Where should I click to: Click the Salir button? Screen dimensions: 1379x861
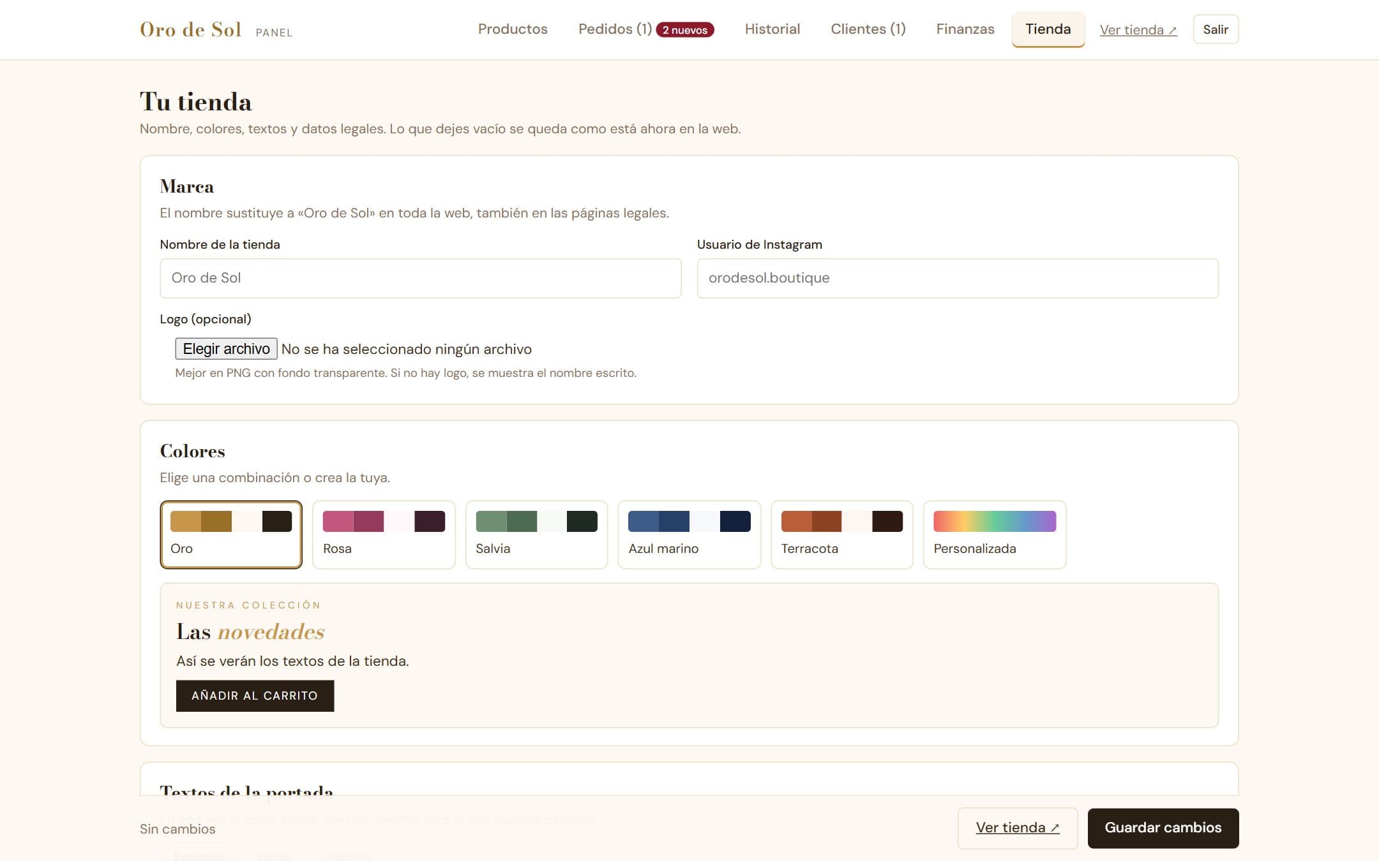click(x=1216, y=29)
